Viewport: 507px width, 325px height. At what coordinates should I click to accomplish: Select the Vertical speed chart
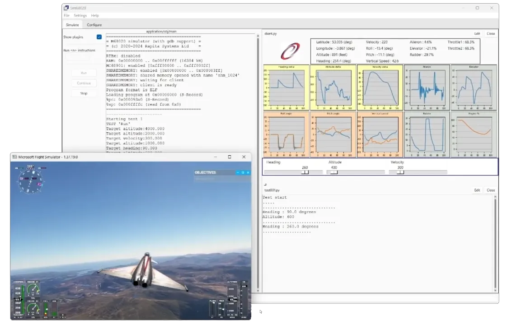point(380,135)
